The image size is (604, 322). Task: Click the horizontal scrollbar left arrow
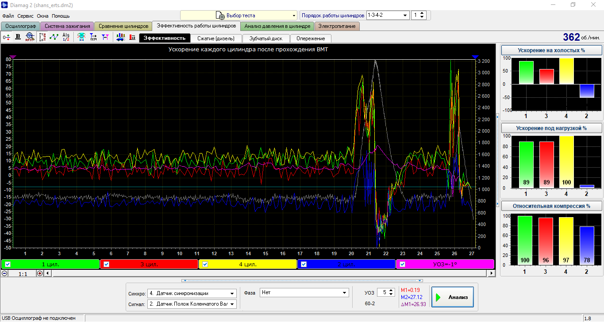coord(49,273)
